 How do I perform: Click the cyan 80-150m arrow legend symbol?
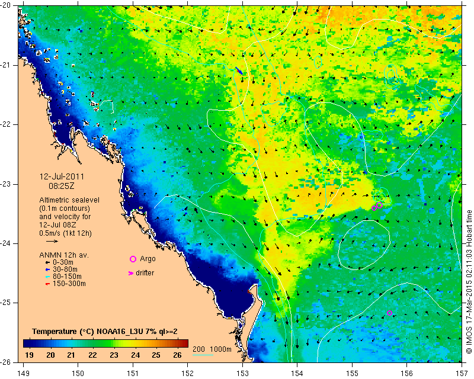pyautogui.click(x=47, y=277)
